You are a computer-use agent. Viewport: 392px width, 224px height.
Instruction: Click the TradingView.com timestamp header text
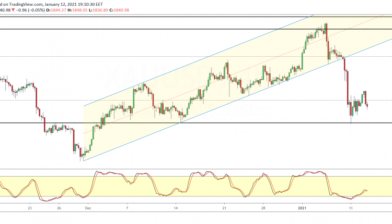click(51, 4)
